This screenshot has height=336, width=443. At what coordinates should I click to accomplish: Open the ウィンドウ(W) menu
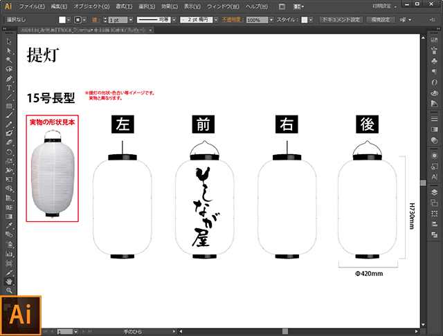[x=223, y=6]
